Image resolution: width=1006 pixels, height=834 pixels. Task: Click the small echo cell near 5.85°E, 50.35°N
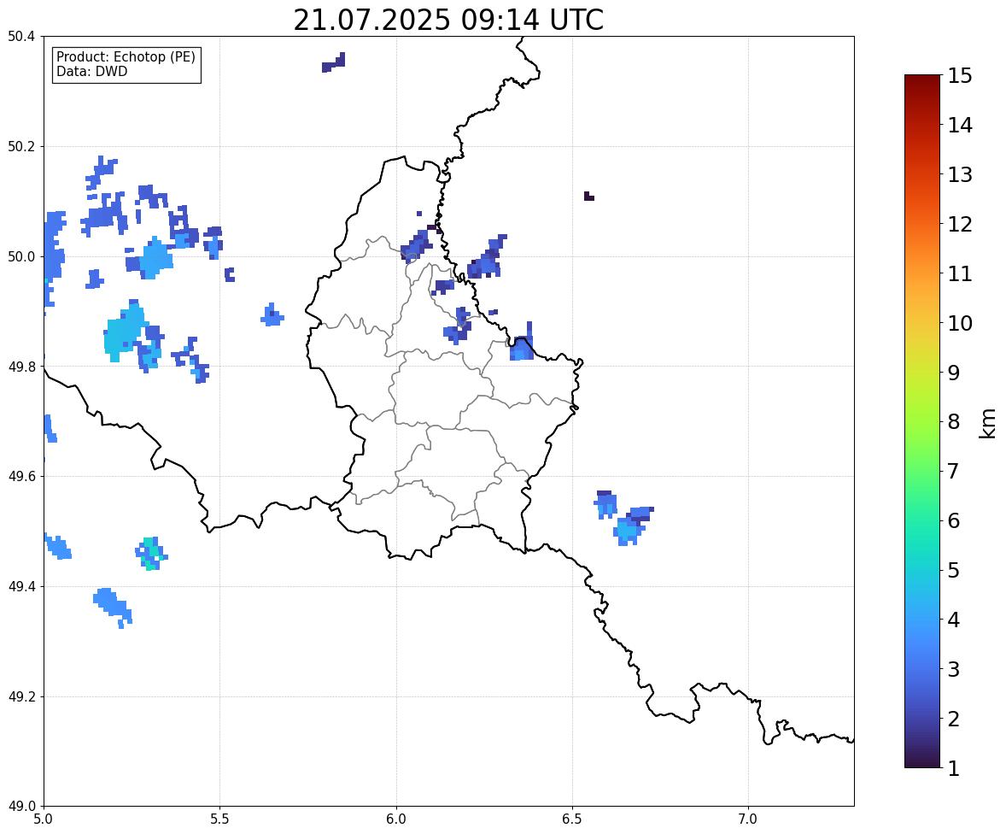334,62
